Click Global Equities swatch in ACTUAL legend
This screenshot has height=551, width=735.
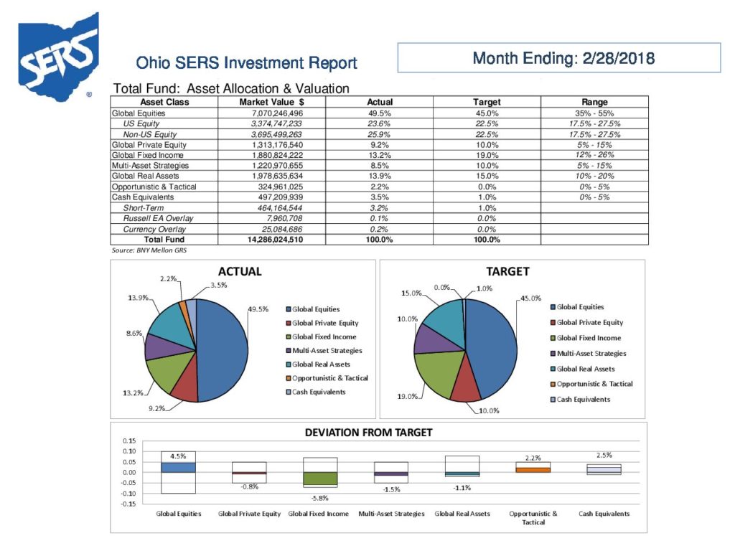click(288, 309)
